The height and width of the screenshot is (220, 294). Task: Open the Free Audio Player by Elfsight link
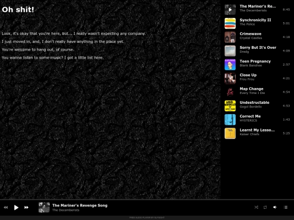click(147, 218)
